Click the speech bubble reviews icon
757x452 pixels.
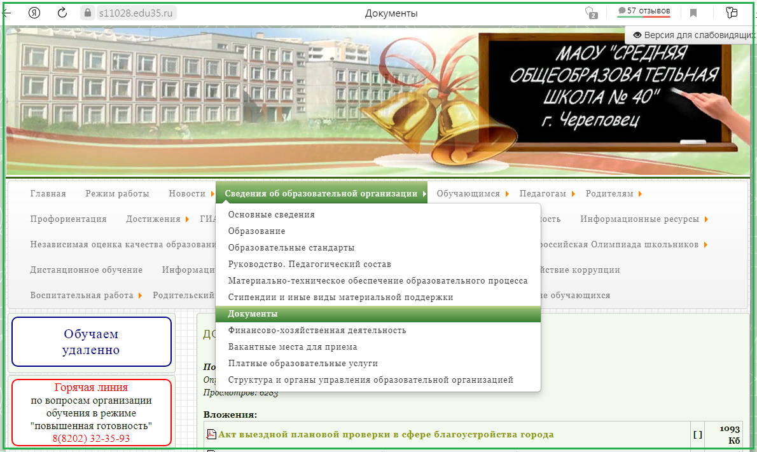point(623,9)
